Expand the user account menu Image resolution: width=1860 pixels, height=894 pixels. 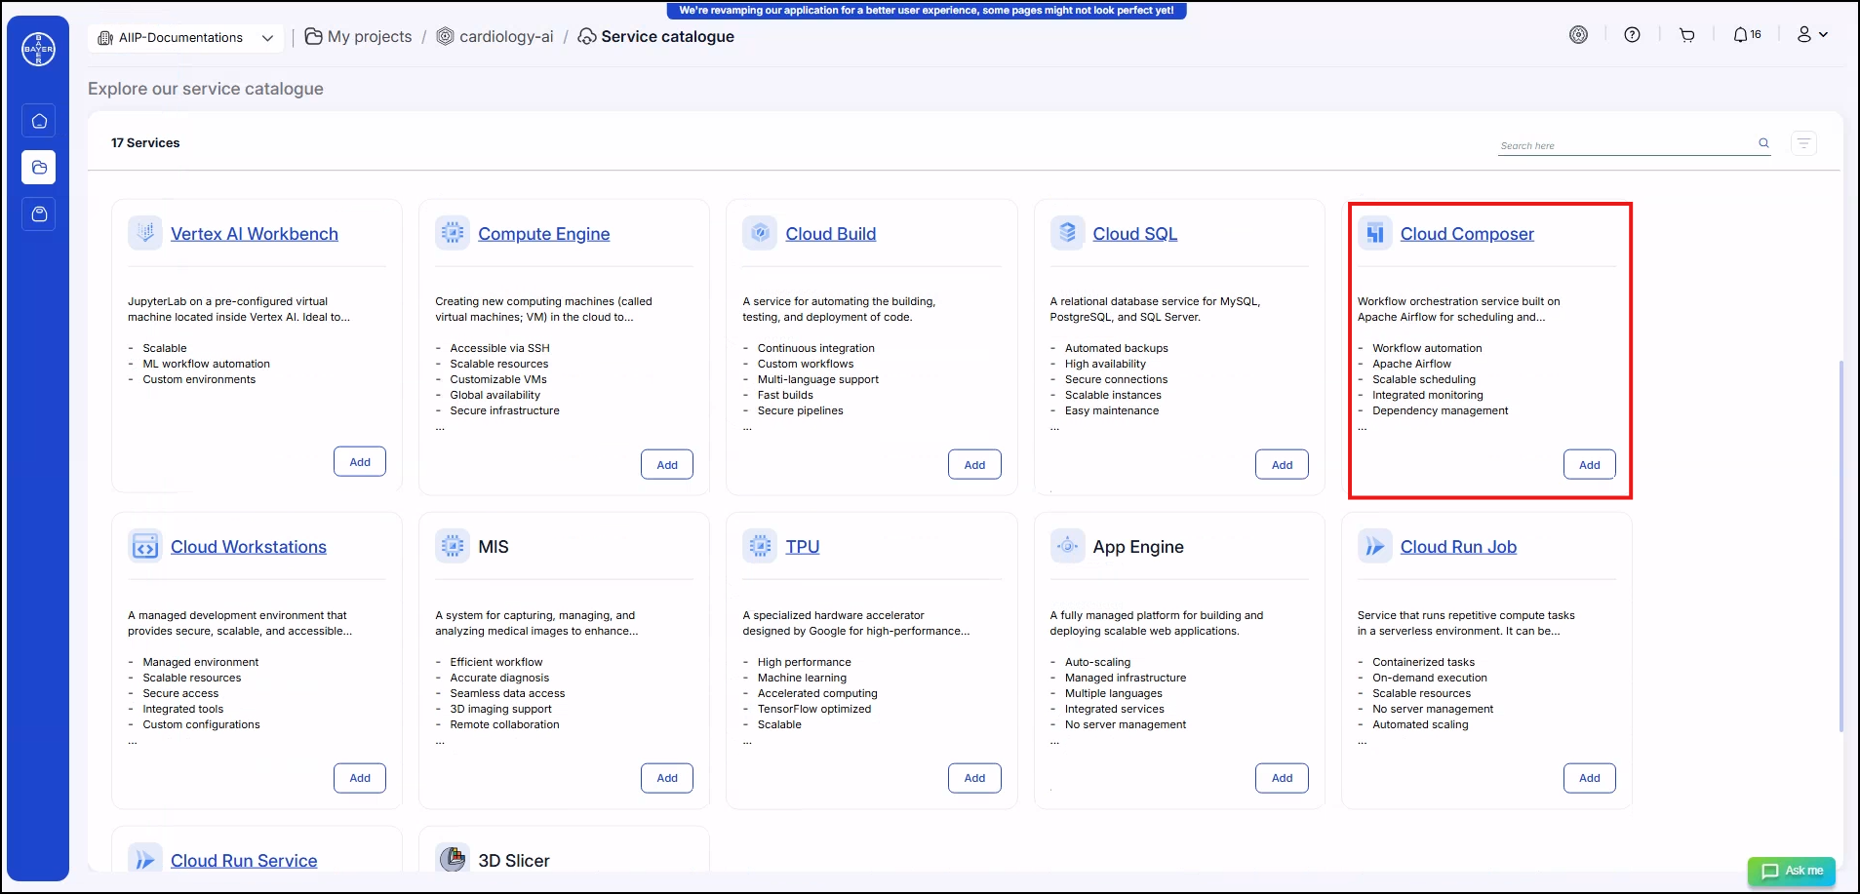[1812, 35]
